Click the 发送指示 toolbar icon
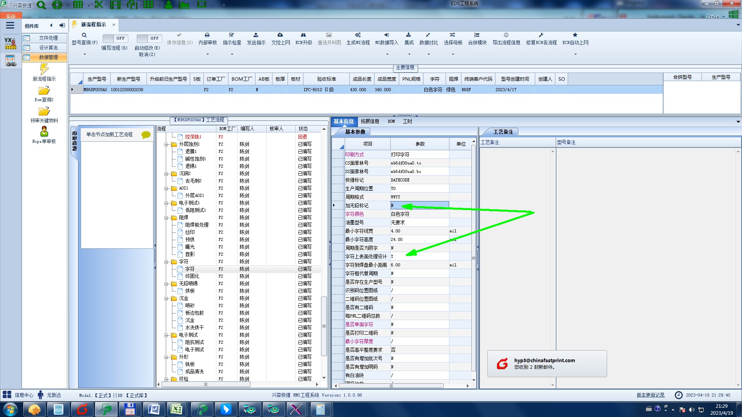This screenshot has height=417, width=742. (x=256, y=35)
